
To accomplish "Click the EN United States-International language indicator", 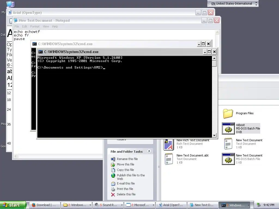I will click(x=232, y=4).
